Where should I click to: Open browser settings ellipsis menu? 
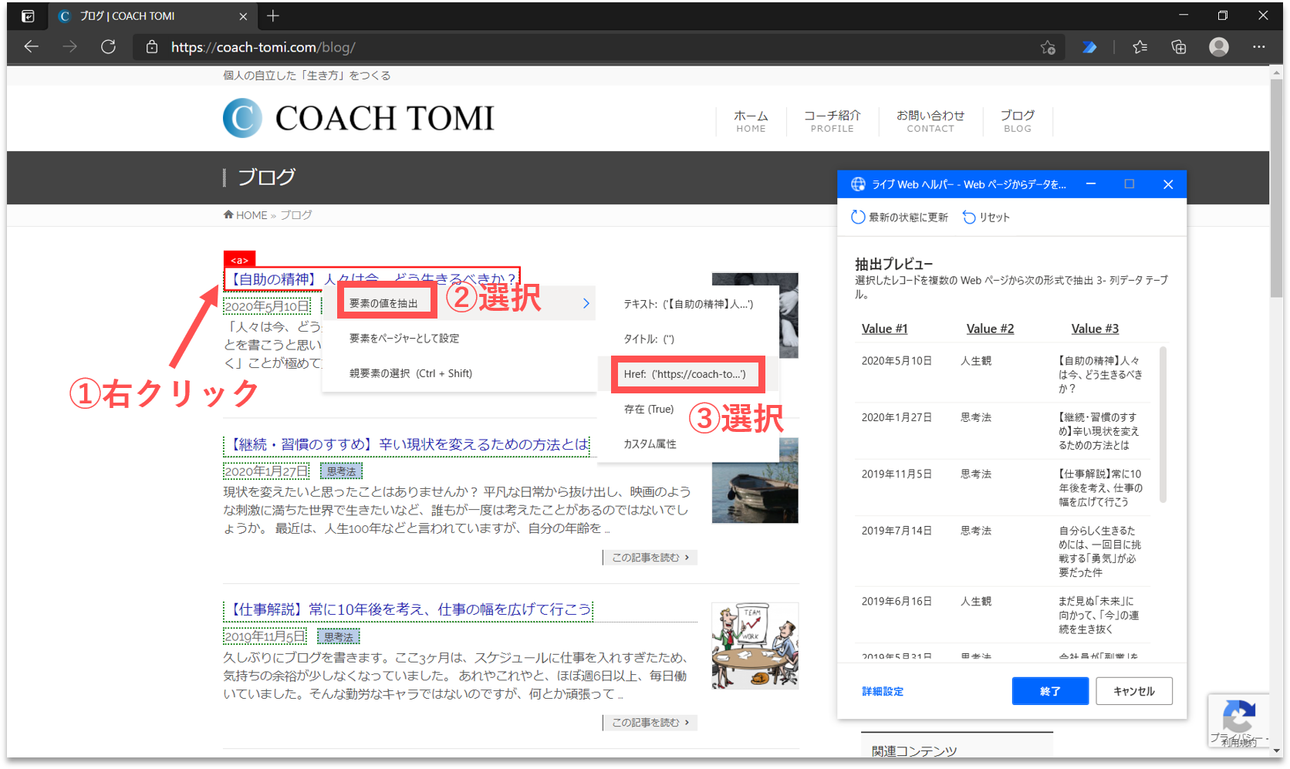click(1258, 47)
